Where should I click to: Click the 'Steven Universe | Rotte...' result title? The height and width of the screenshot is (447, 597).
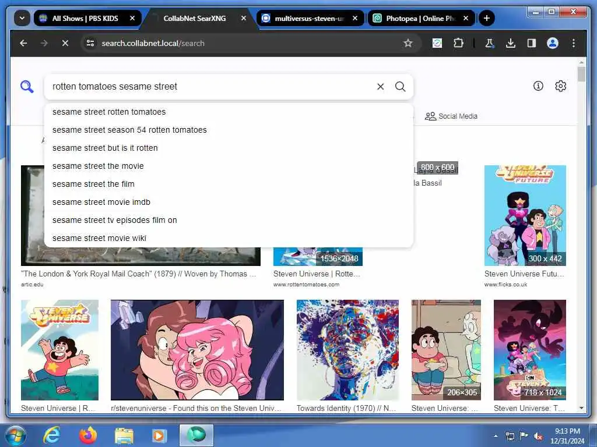[x=317, y=274]
